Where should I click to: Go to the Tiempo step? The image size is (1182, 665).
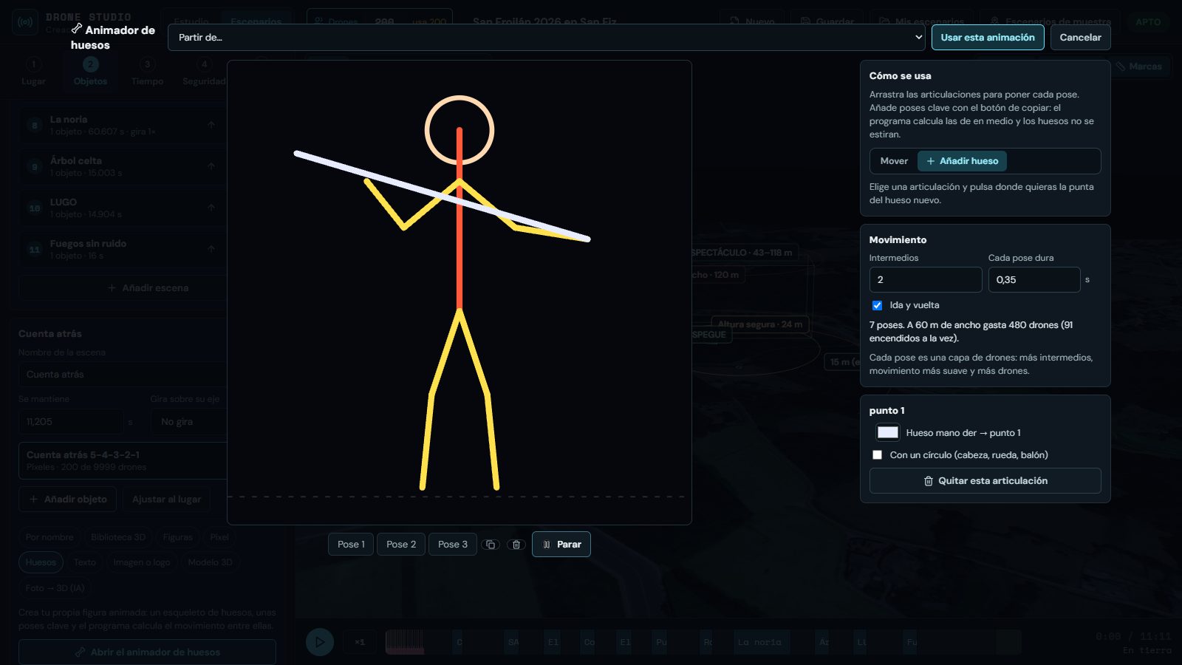147,72
